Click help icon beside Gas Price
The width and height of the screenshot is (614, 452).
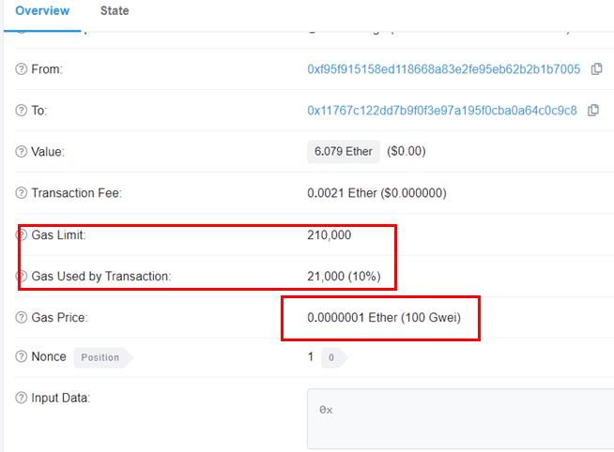[x=22, y=317]
